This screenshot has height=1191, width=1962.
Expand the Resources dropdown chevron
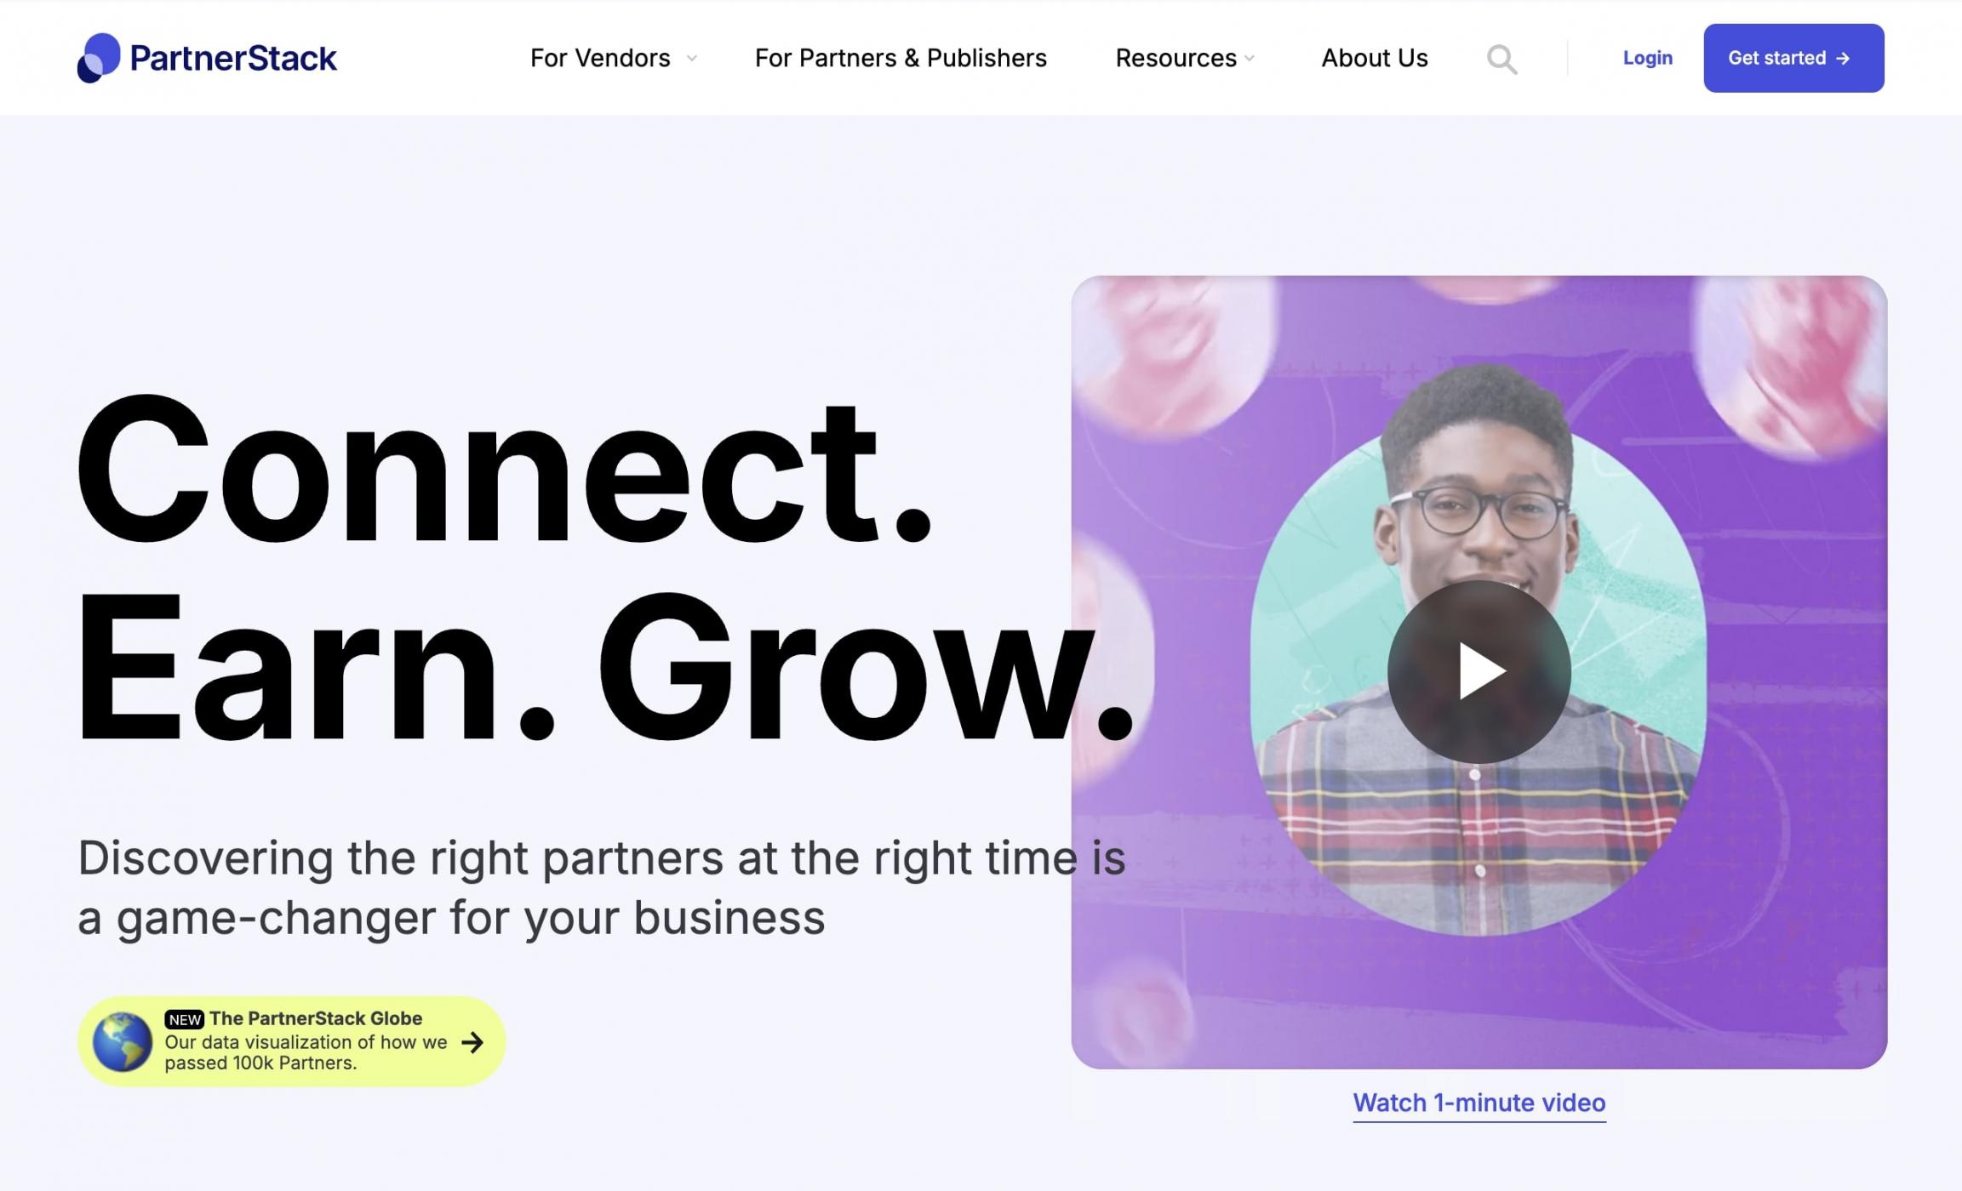[x=1250, y=59]
